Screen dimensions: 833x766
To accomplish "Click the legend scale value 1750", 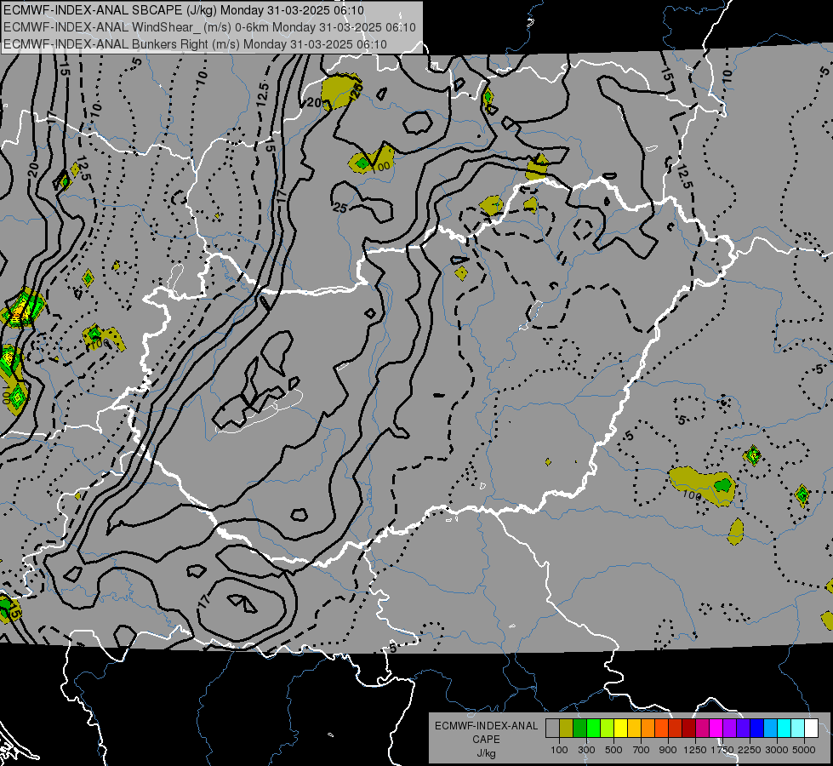I will (723, 750).
